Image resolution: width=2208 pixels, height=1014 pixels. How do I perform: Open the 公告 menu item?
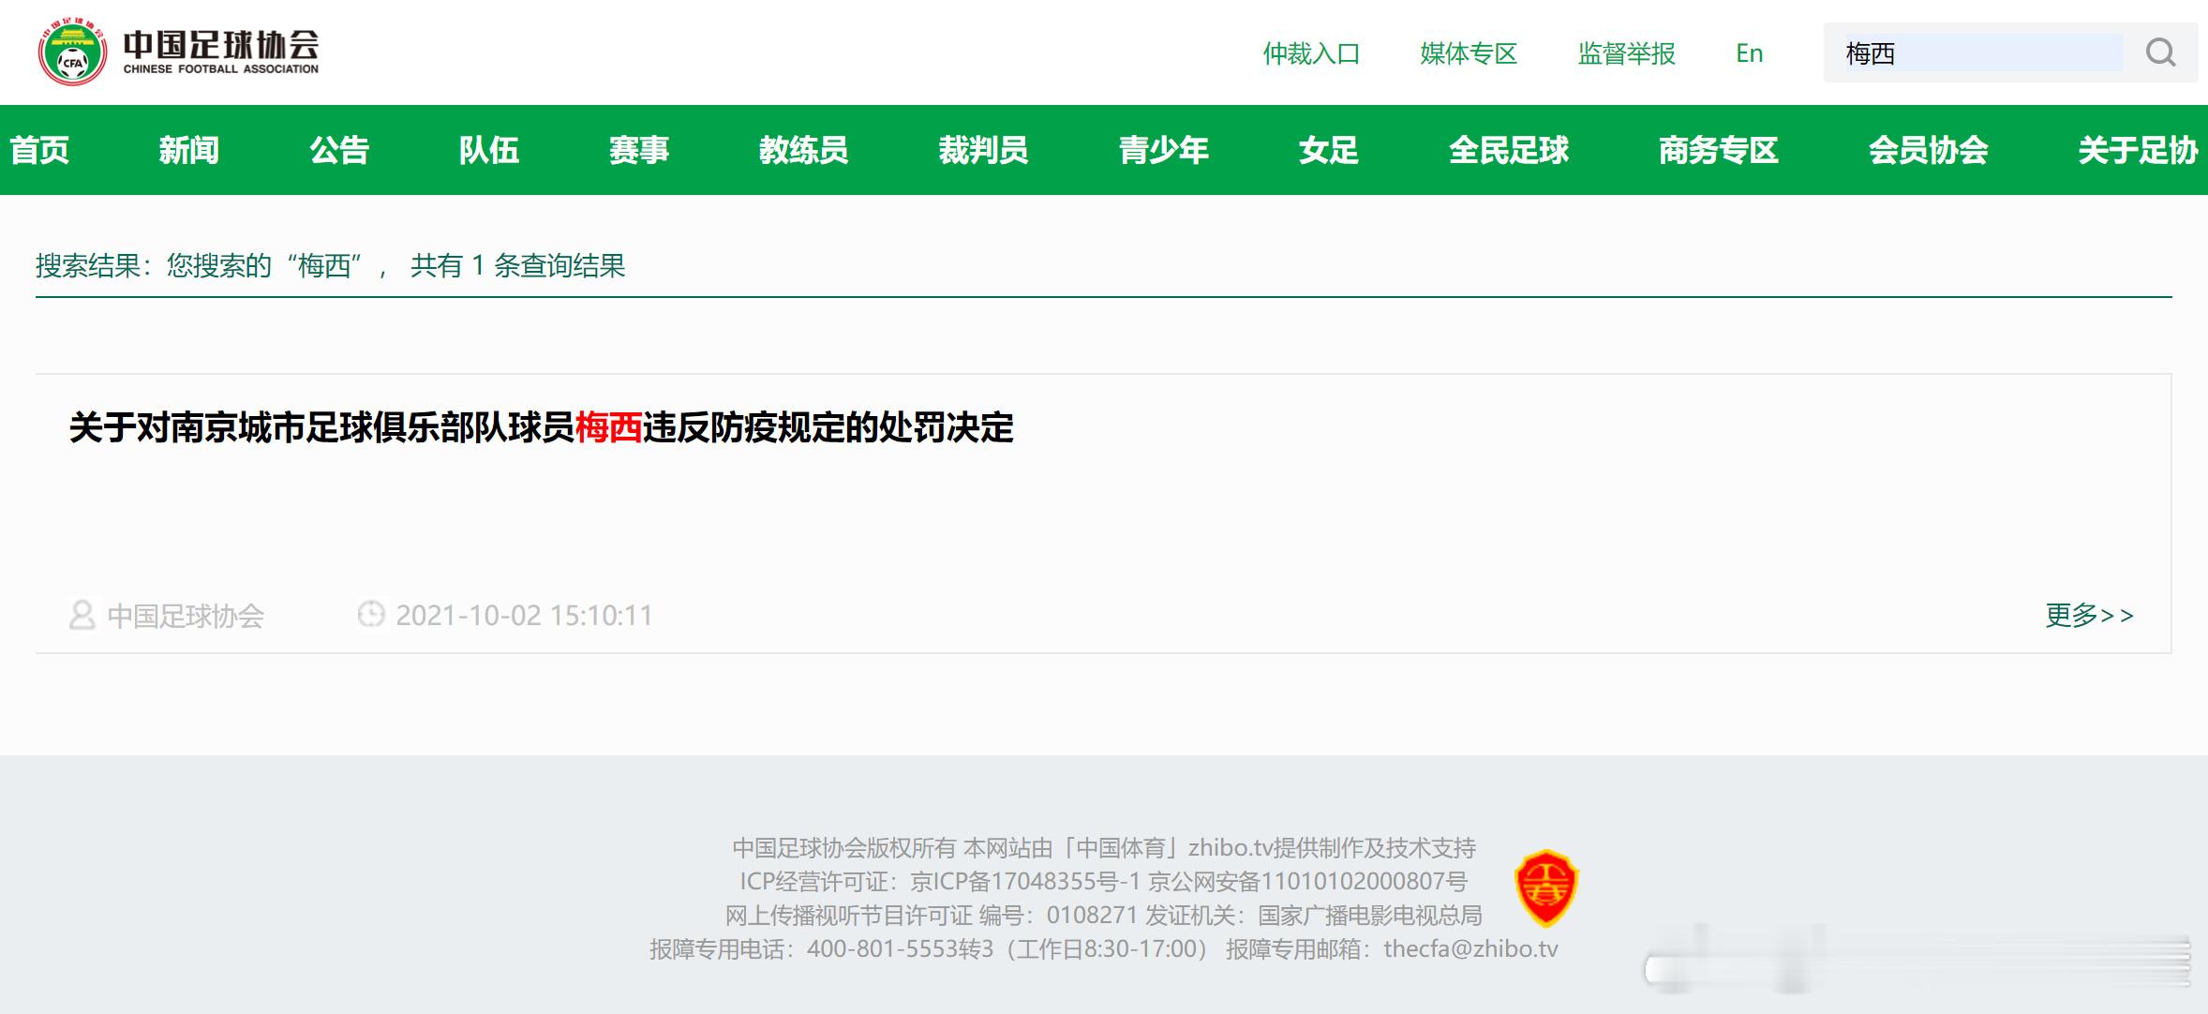click(x=339, y=150)
